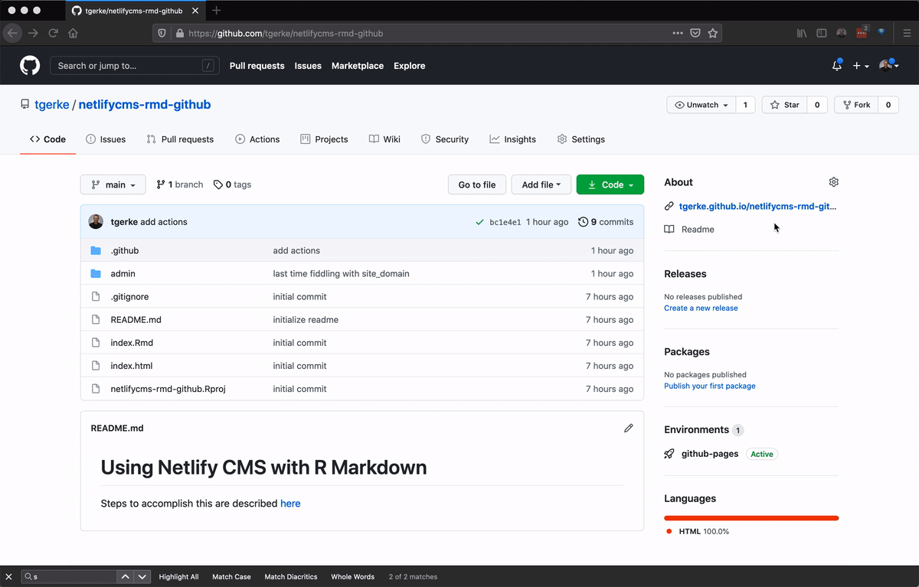Click the 1 branch link
The width and height of the screenshot is (919, 587).
180,184
